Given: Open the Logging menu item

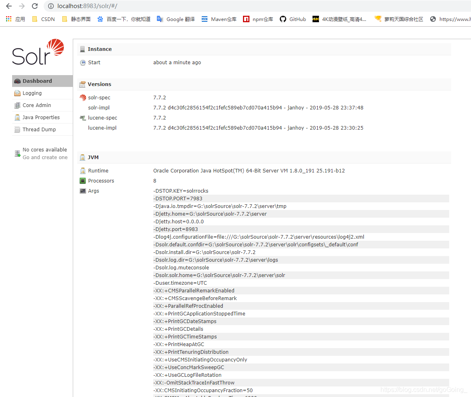Looking at the screenshot, I should (42, 93).
